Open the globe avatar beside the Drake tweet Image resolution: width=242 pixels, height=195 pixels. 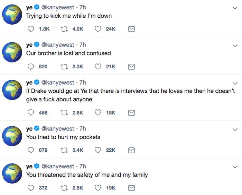(x=12, y=90)
